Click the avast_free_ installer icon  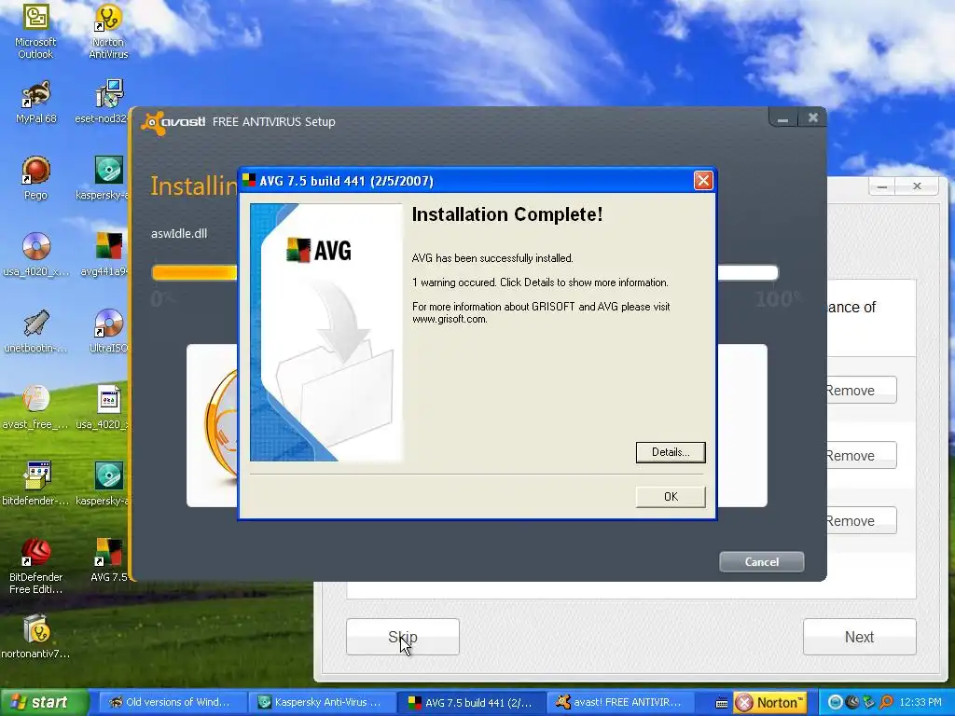[36, 399]
